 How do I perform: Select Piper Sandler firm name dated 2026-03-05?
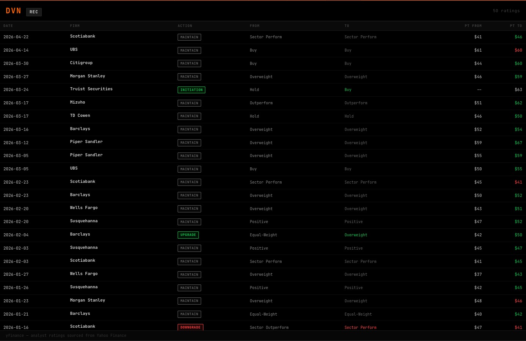[87, 155]
